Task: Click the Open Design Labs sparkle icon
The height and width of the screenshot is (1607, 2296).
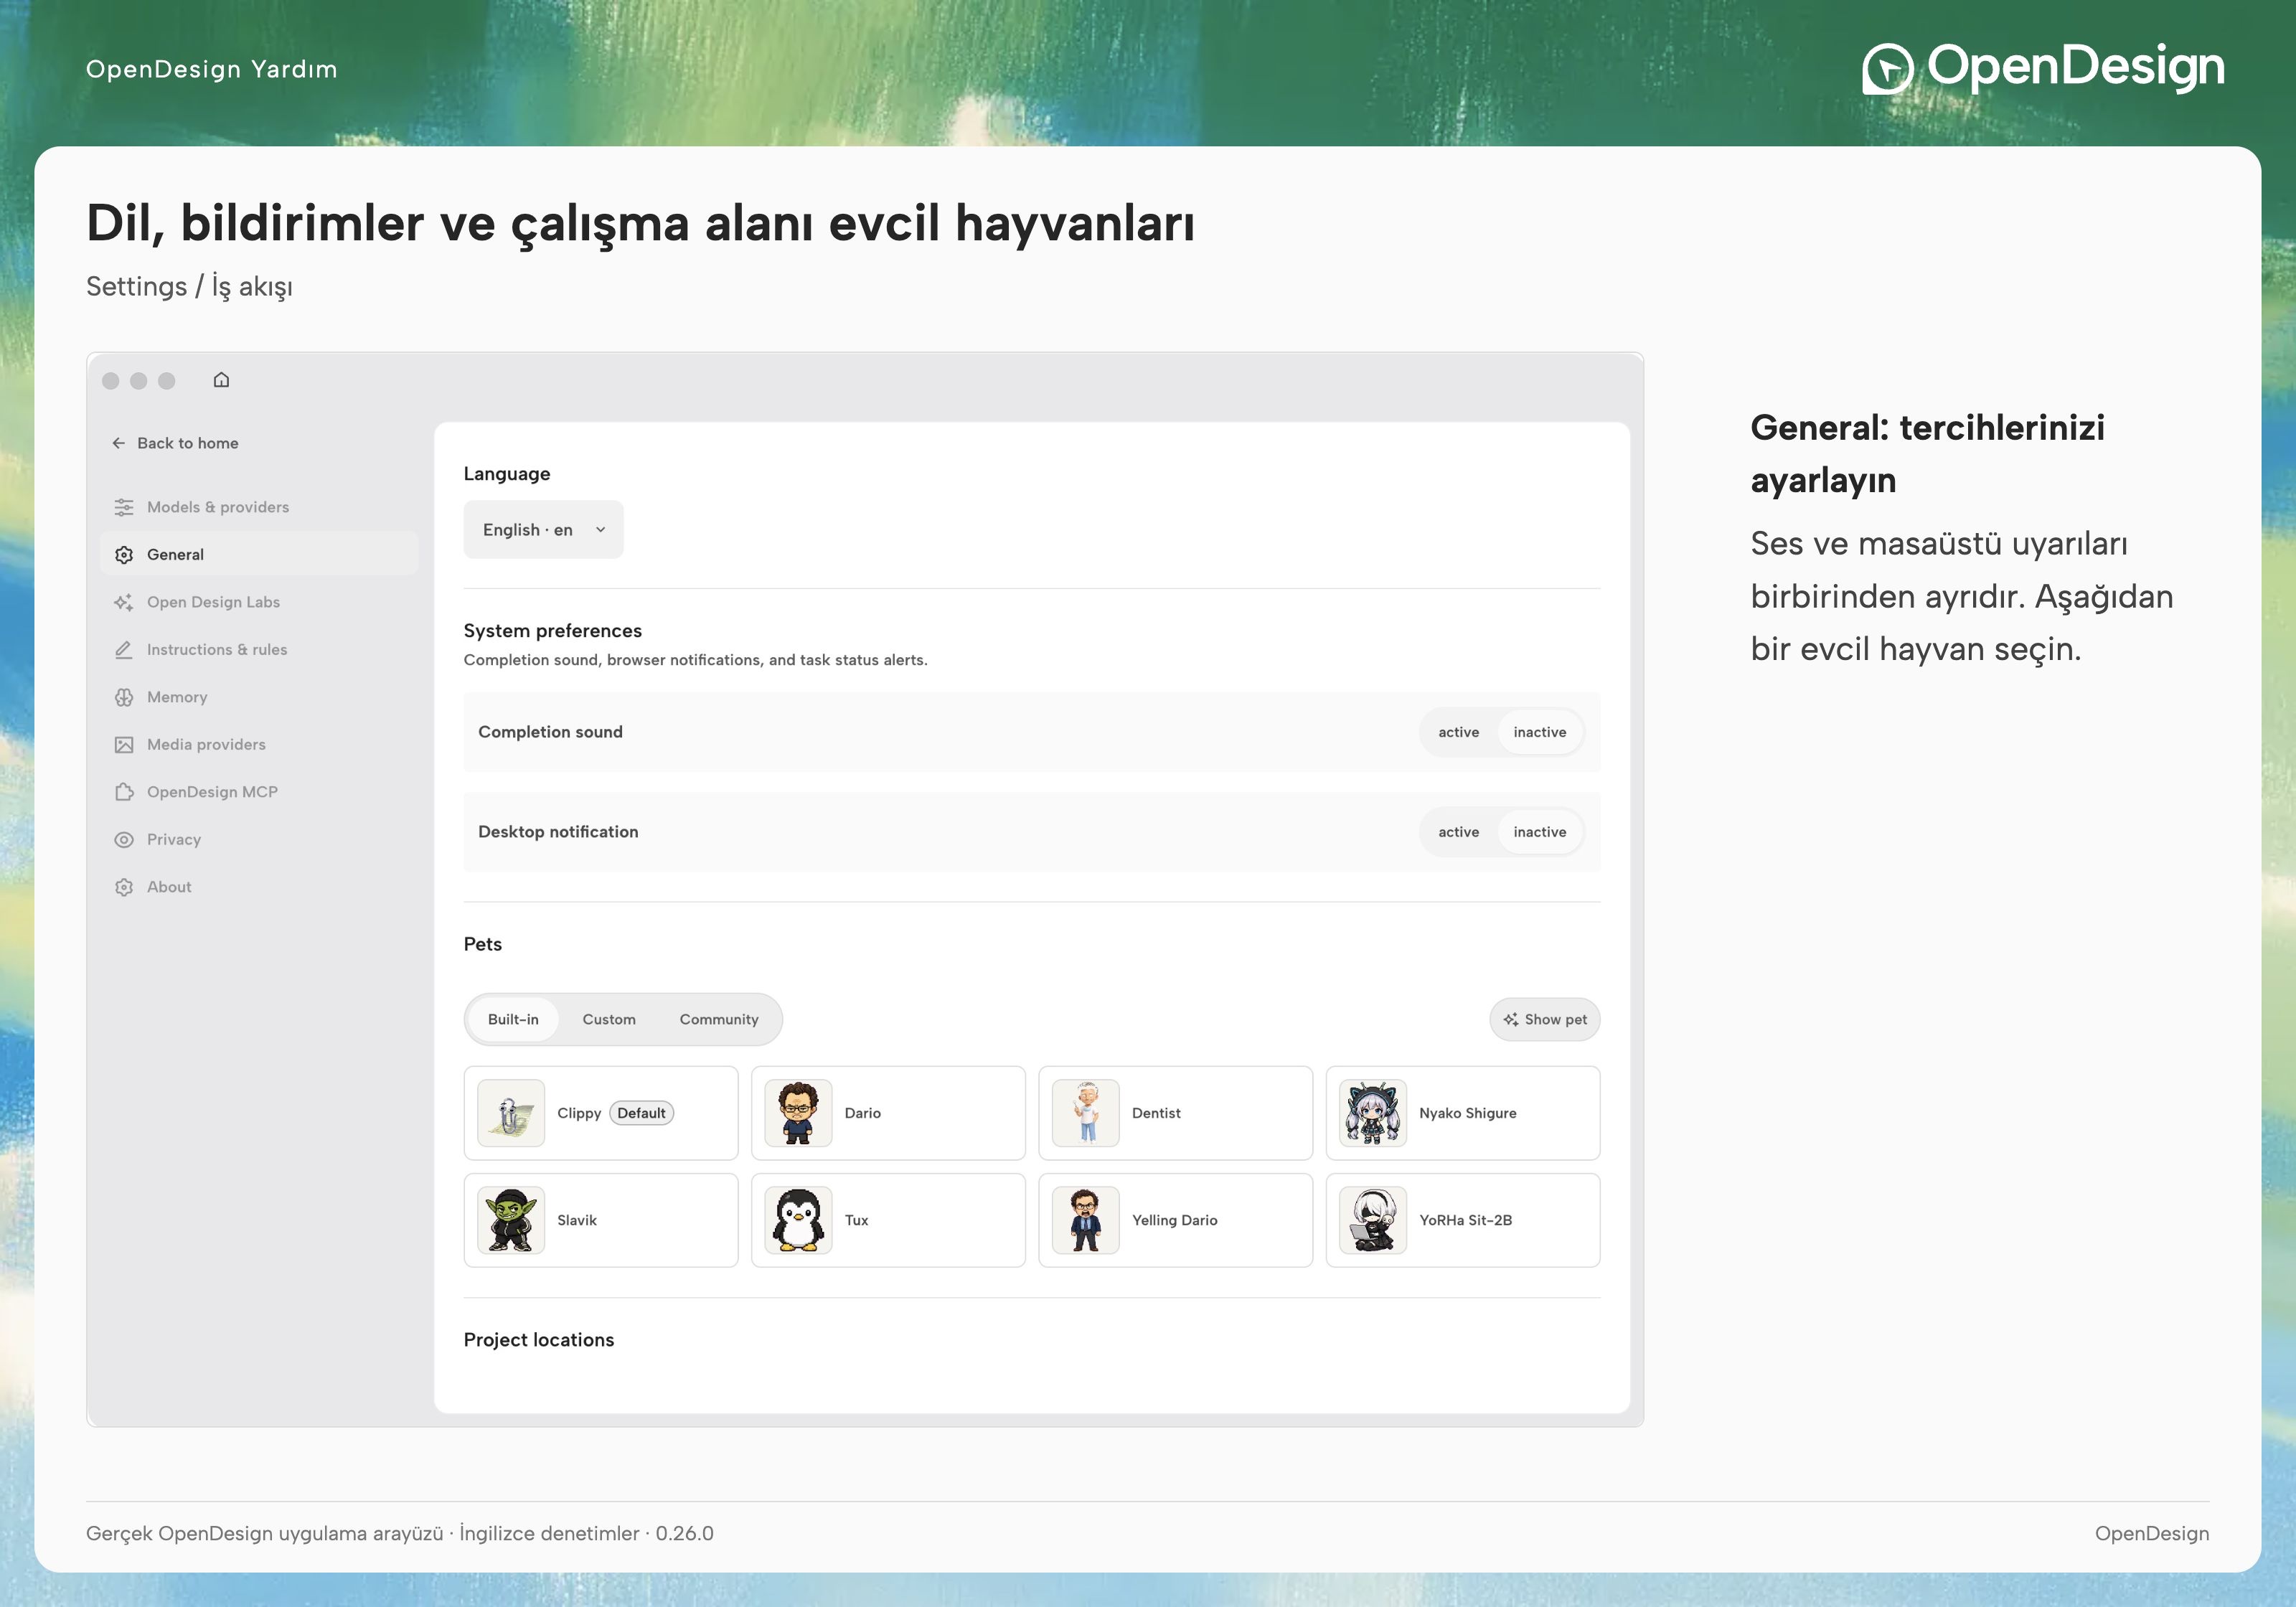Action: (x=124, y=602)
